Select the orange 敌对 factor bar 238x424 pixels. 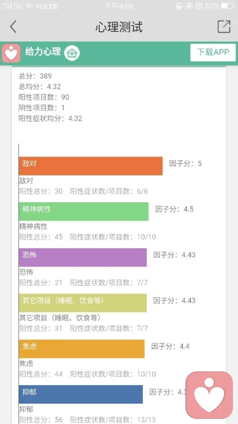(91, 166)
